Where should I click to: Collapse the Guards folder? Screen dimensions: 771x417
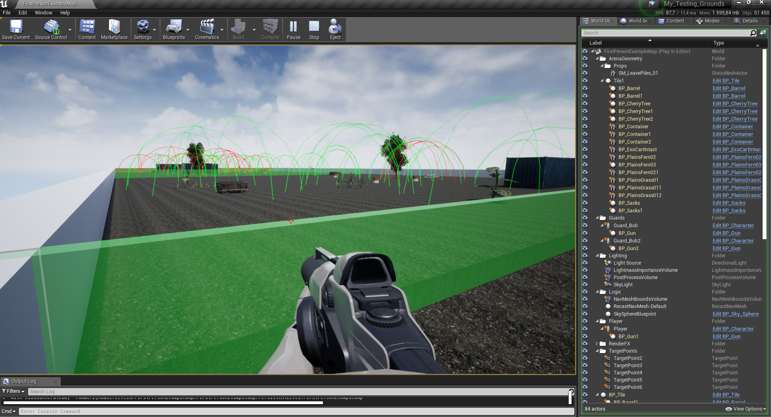point(597,218)
